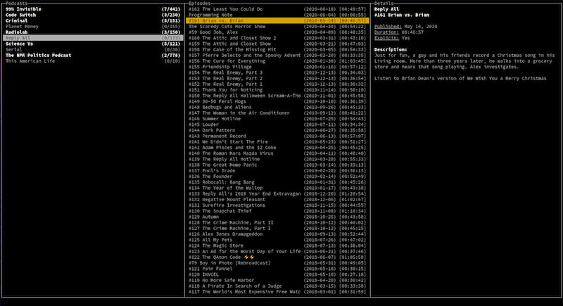Select The Scaredy Cats Horror Show episode
563x306 pixels.
click(x=277, y=26)
